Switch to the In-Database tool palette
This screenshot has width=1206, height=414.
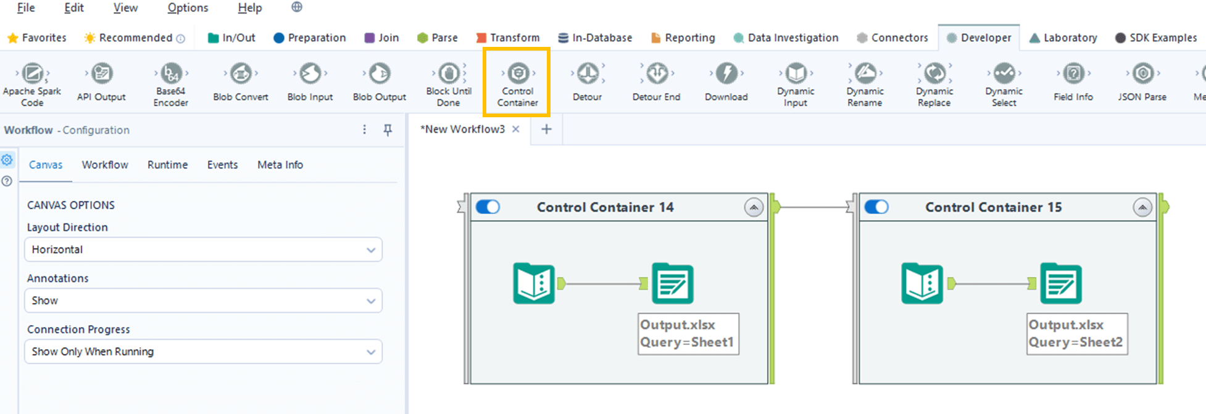(x=595, y=38)
